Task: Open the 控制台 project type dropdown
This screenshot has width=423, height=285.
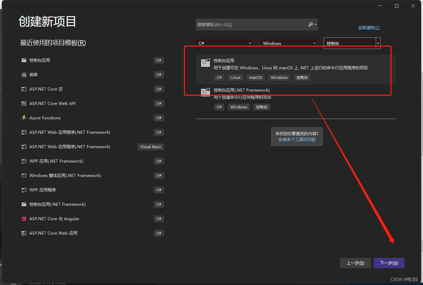Action: 352,43
